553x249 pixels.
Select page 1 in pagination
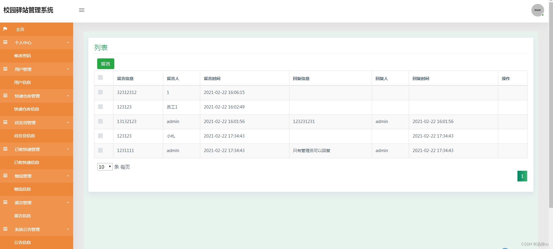pyautogui.click(x=522, y=176)
